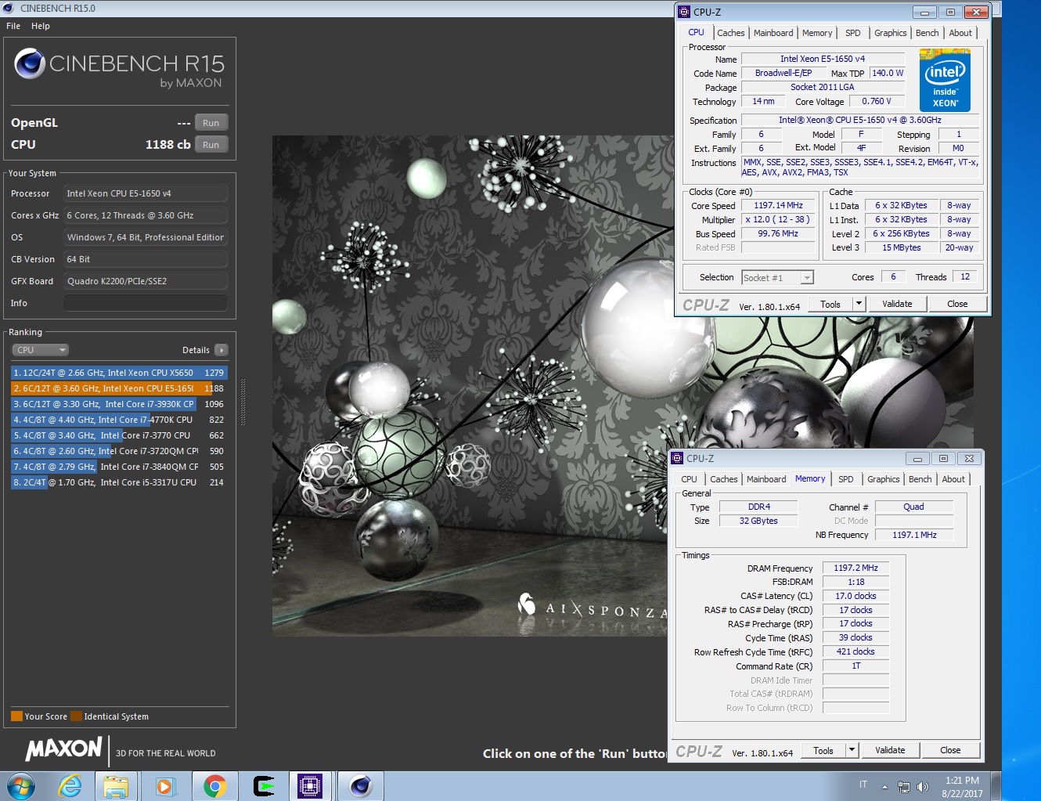Switch to About tab in upper CPU-Z
The width and height of the screenshot is (1041, 801).
[960, 33]
